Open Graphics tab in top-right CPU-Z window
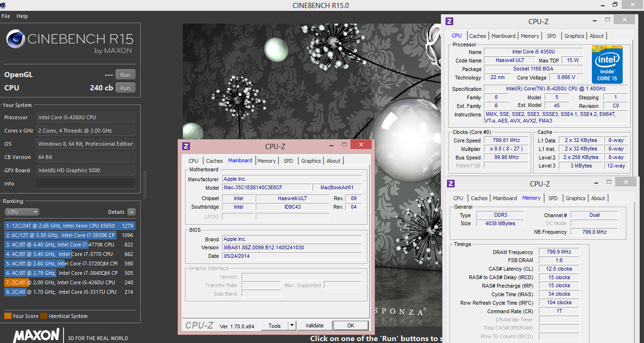The height and width of the screenshot is (343, 644). coord(574,36)
